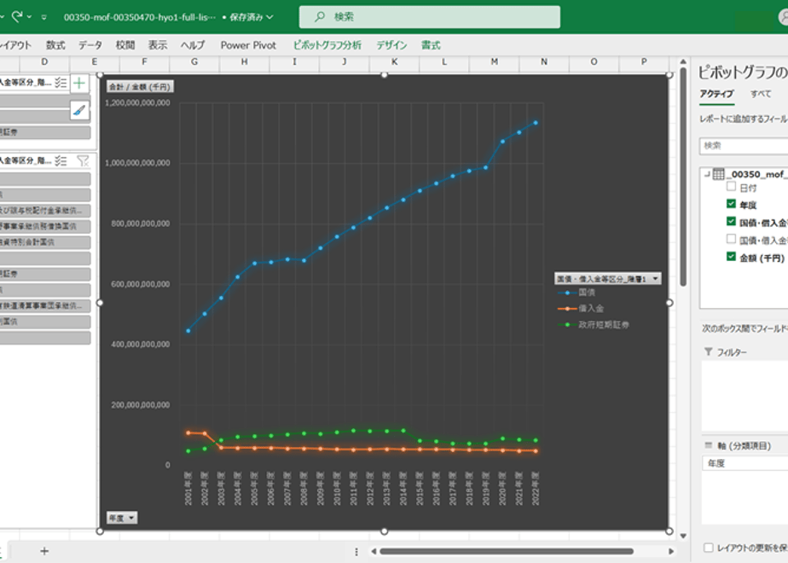Click the 政府短期証券 legend entry
788x563 pixels.
click(593, 325)
